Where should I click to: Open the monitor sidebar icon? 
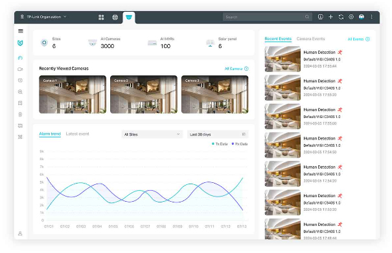[x=20, y=126]
